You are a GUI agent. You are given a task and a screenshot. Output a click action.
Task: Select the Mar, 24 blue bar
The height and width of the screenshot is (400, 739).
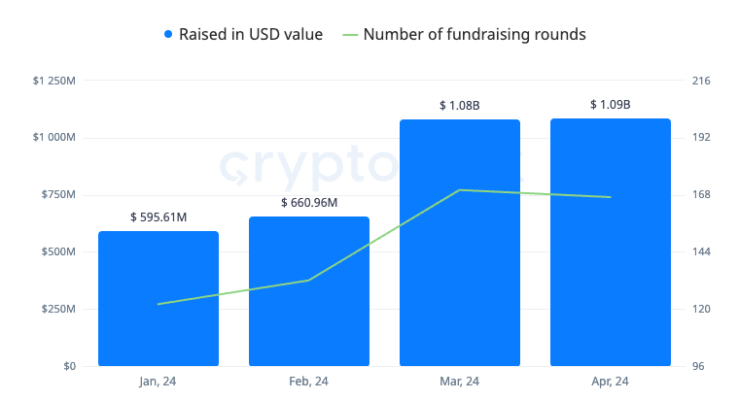[460, 243]
